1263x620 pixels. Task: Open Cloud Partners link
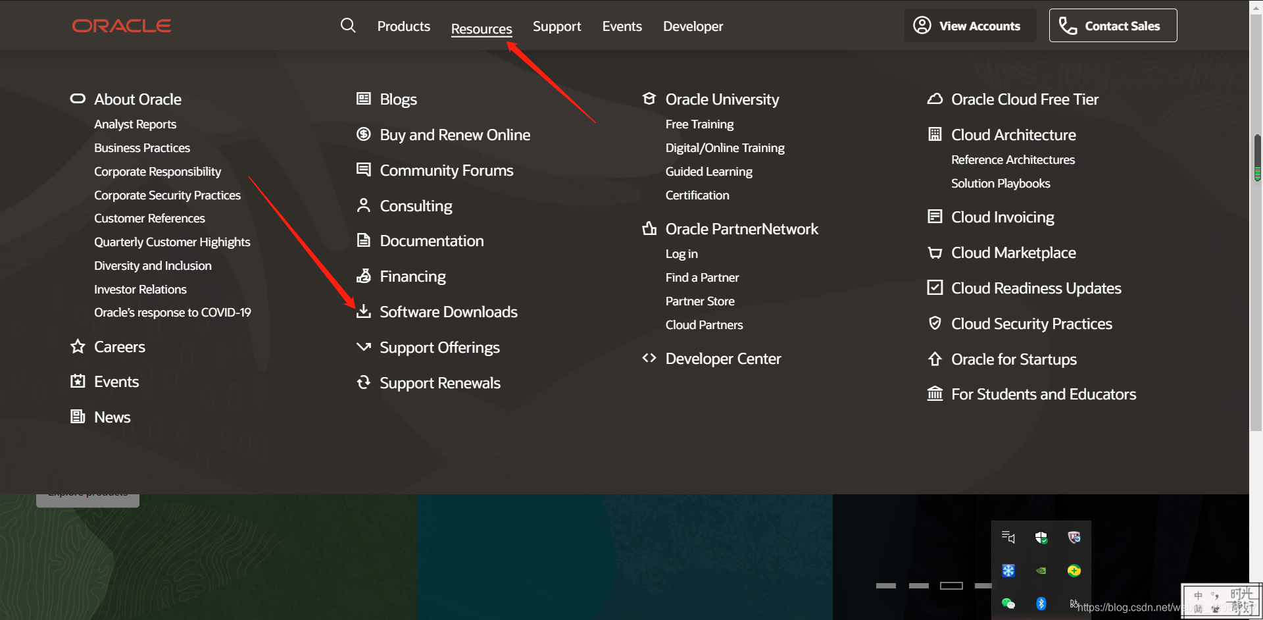[x=705, y=325]
